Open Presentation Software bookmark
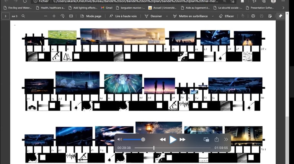Image resolution: width=294 pixels, height=164 pixels. click(260, 8)
